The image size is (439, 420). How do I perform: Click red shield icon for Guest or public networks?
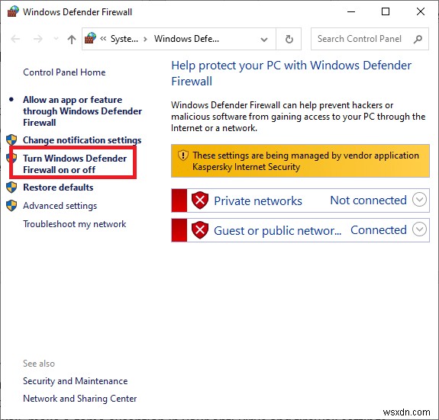point(200,230)
